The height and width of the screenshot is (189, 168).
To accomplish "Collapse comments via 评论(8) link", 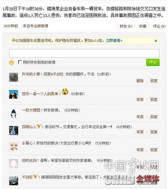I will [x=159, y=26].
